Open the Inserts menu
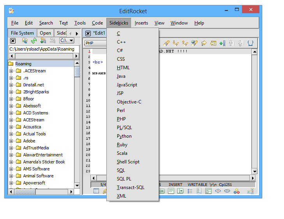284x219 pixels. tap(141, 23)
